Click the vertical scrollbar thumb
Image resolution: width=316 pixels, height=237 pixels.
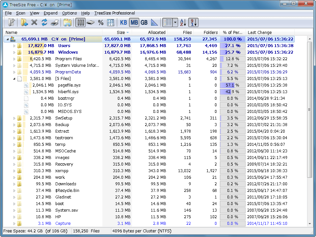(x=309, y=109)
